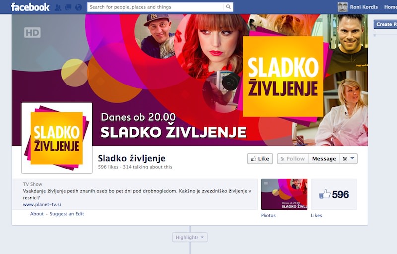Viewport: 397px width, 254px height.
Task: Open messages icon in top bar
Action: 68,7
